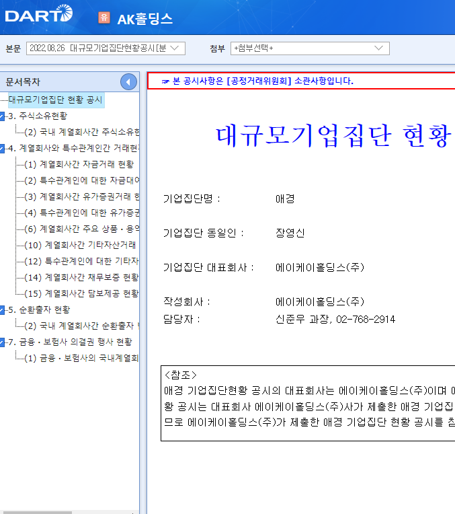Click the 대규모기업집단 현황 document heading
The image size is (455, 514).
click(x=335, y=136)
